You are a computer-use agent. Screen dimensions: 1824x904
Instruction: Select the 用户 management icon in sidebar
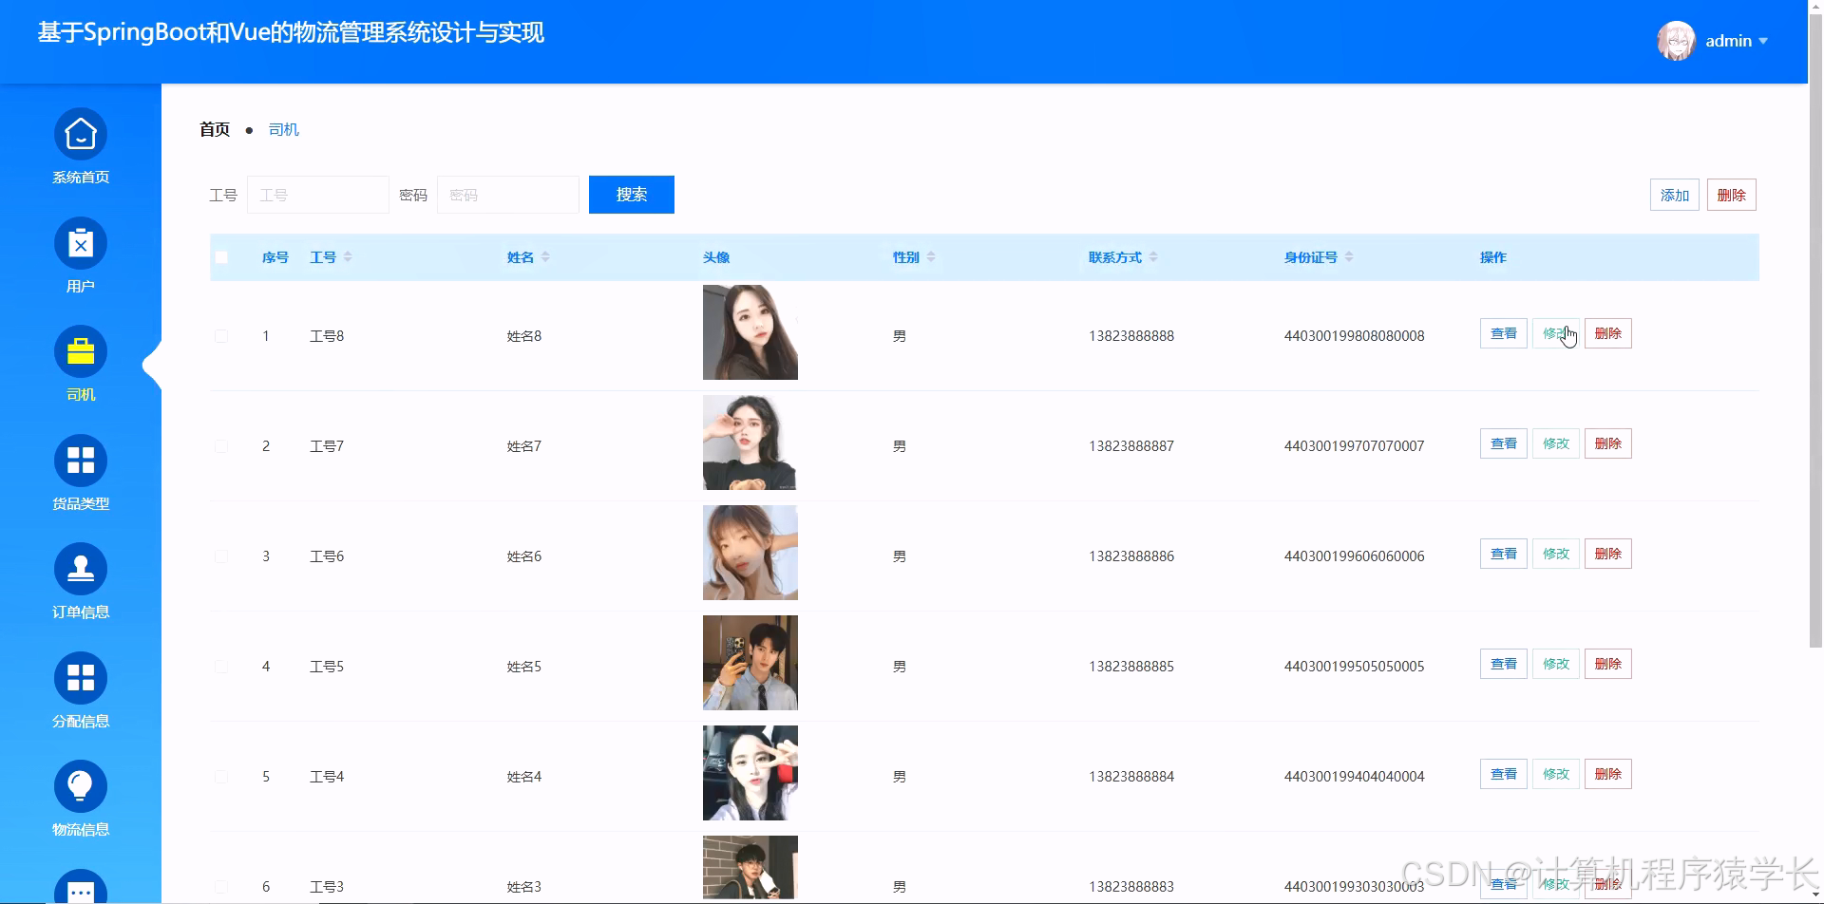[x=80, y=242]
